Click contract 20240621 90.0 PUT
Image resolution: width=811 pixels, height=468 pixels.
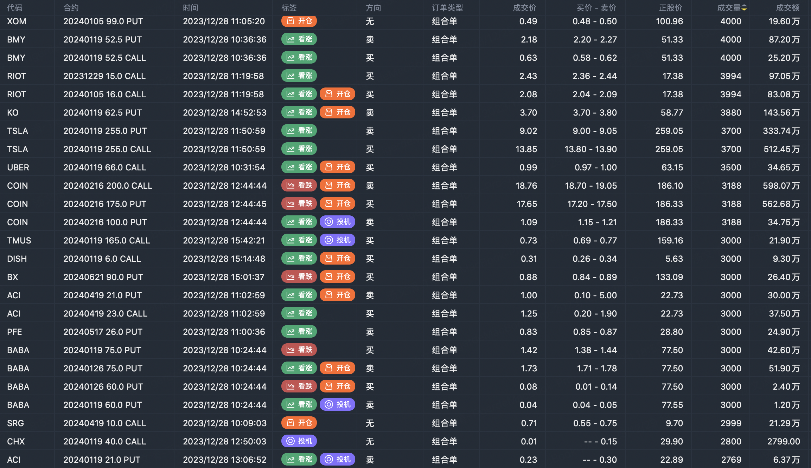(103, 277)
